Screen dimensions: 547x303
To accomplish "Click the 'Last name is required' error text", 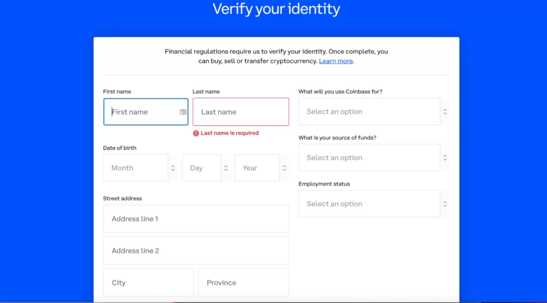I will click(230, 133).
